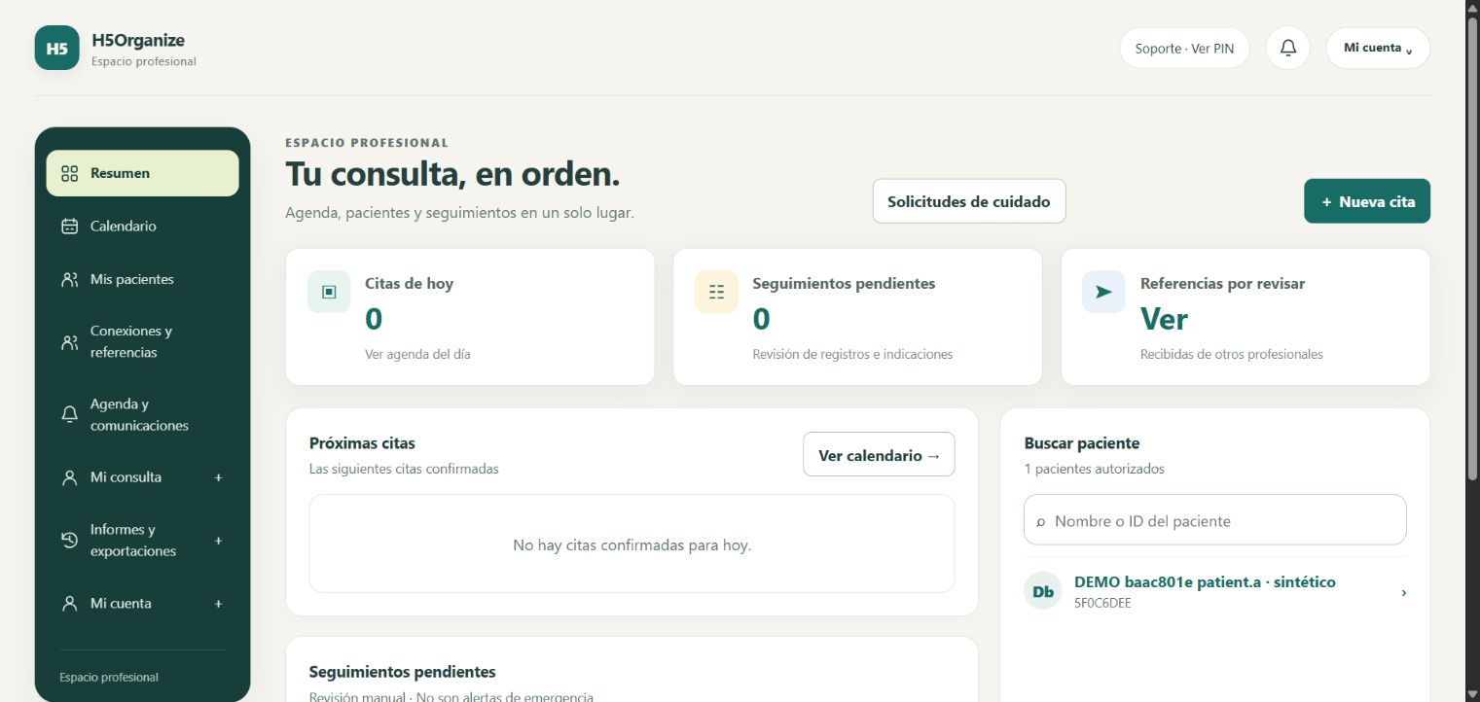Open Solicitudes de cuidado

[x=969, y=201]
